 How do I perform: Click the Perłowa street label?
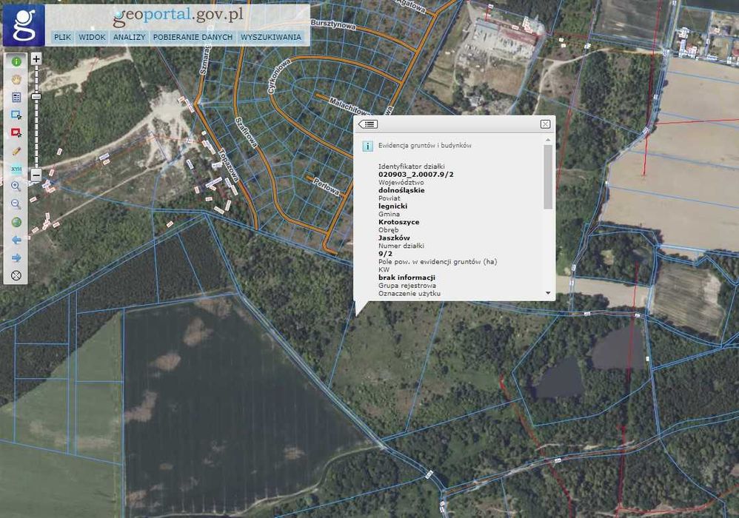tap(326, 186)
